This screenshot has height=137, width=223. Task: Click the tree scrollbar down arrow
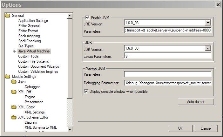tap(70, 128)
